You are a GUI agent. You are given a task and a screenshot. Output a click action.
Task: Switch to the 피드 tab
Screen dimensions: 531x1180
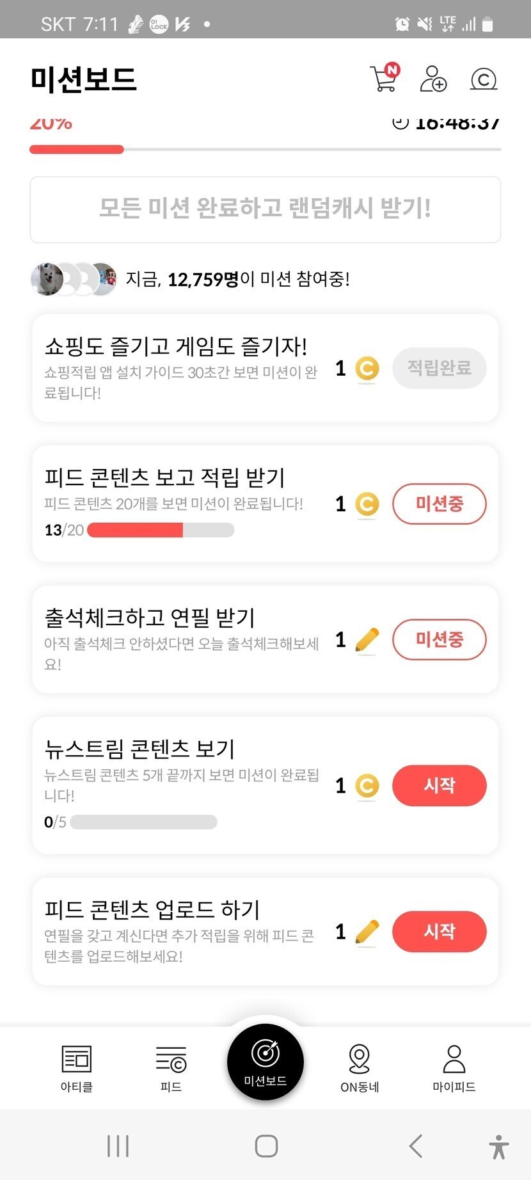(x=171, y=1067)
